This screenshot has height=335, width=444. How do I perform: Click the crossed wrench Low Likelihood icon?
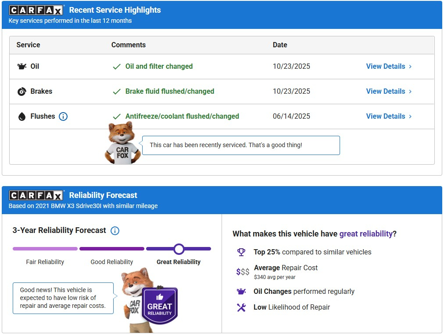coord(241,307)
